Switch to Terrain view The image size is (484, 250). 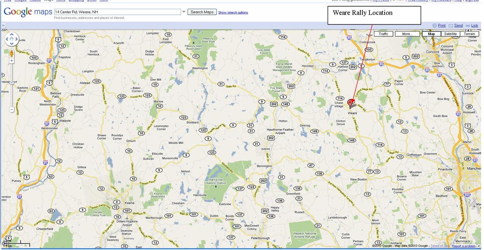click(x=469, y=34)
